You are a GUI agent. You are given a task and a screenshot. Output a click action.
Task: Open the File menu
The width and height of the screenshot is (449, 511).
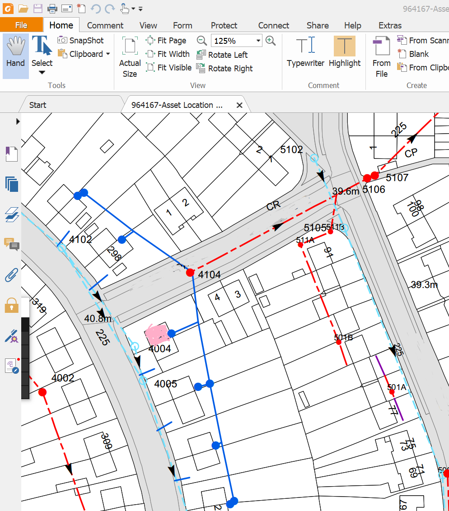(x=21, y=25)
